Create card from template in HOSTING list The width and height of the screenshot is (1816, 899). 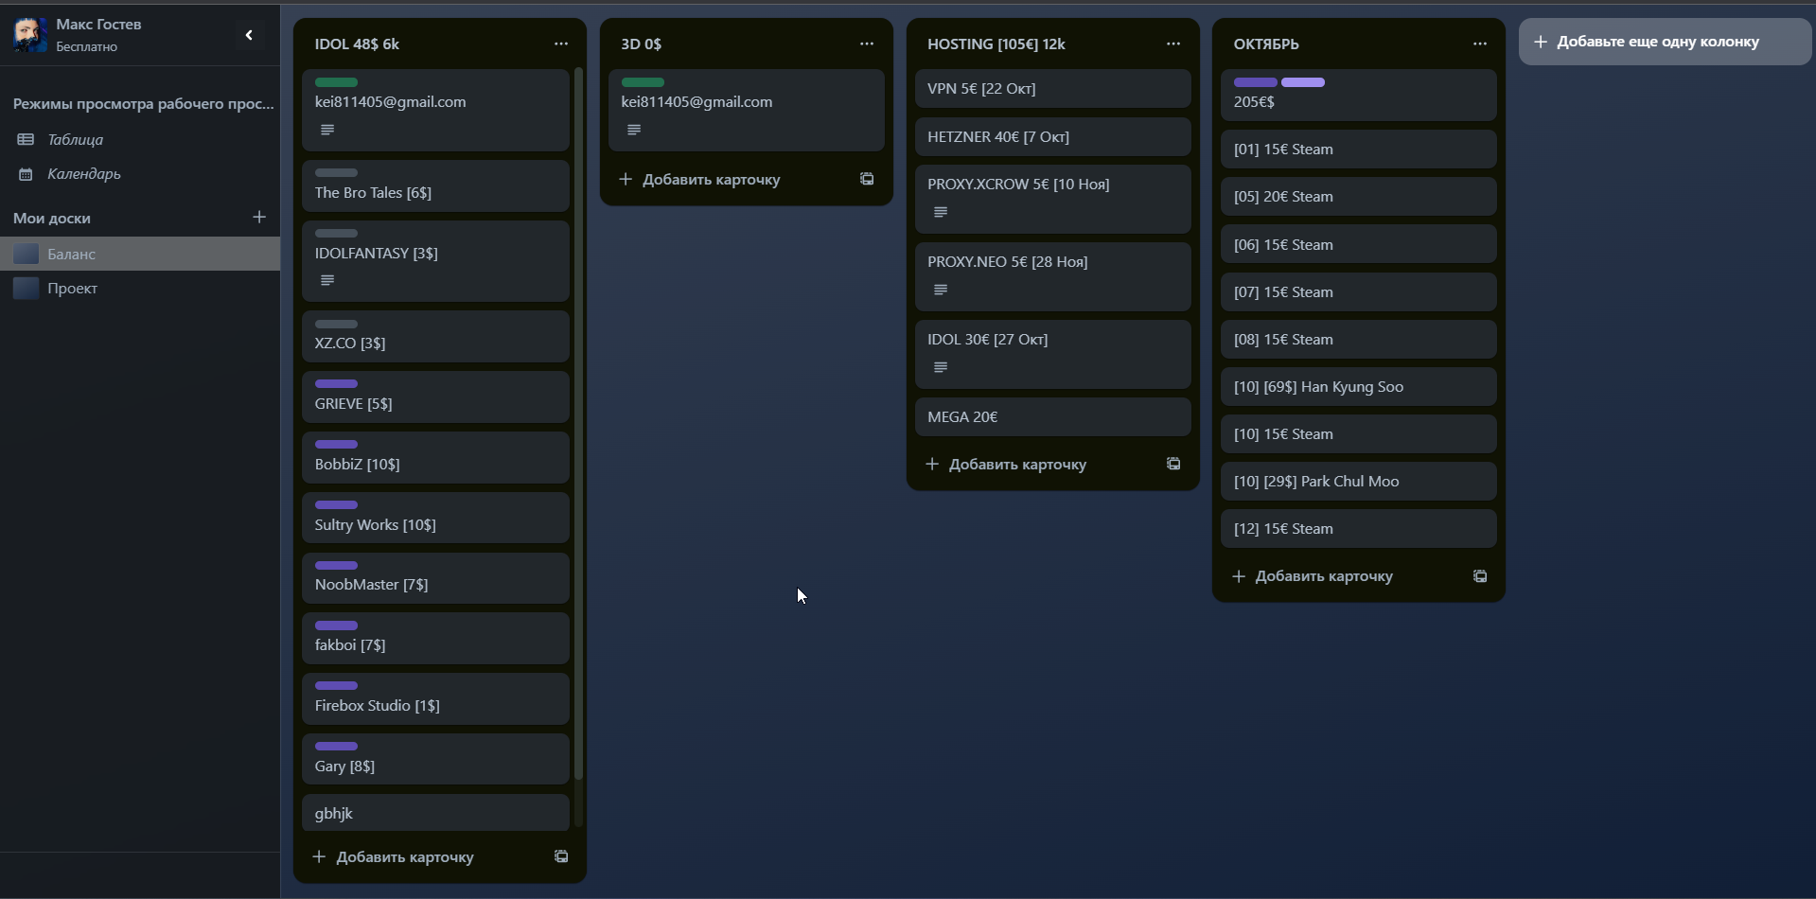click(1173, 464)
